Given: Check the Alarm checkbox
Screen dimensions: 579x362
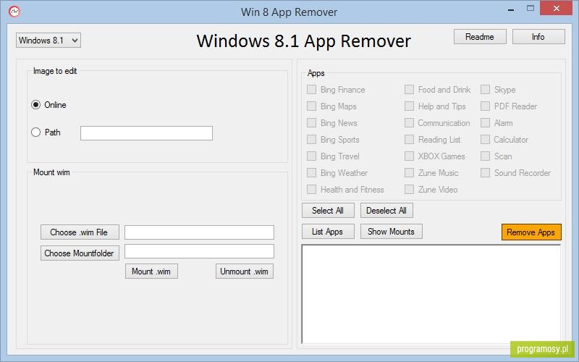Looking at the screenshot, I should click(485, 122).
